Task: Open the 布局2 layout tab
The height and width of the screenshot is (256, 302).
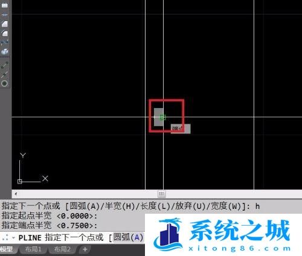Action: (62, 249)
